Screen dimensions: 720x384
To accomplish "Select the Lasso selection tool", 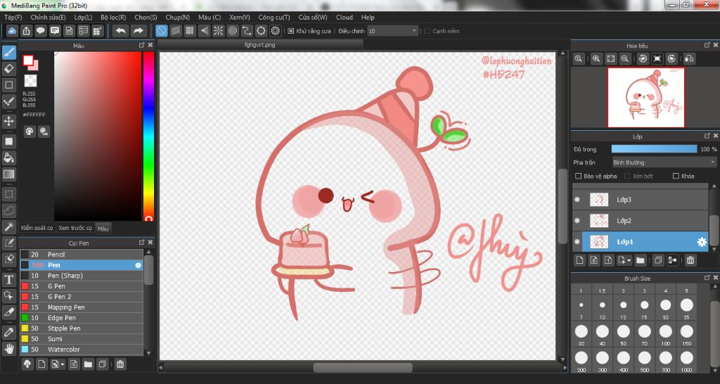I will (x=8, y=210).
